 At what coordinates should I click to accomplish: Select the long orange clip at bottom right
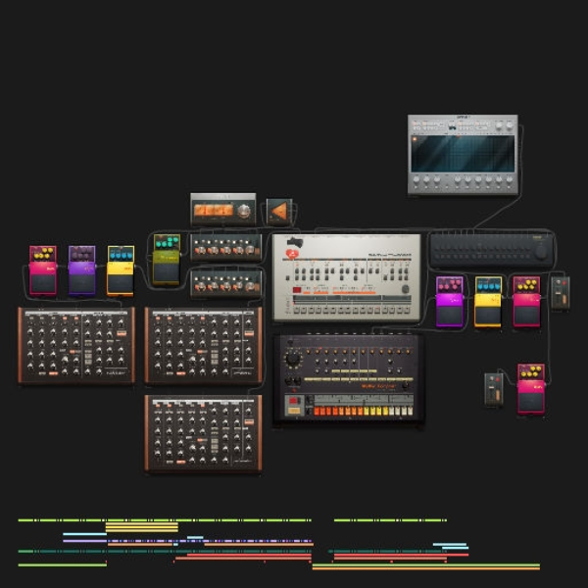tap(426, 568)
